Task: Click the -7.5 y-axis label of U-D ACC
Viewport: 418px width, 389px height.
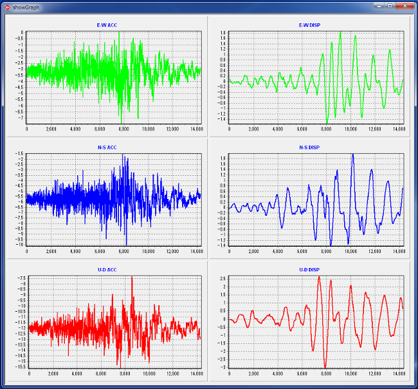Action: (22, 278)
